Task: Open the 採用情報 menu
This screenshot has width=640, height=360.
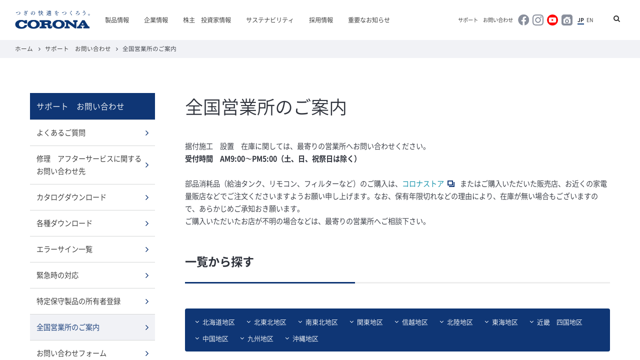Action: click(321, 20)
